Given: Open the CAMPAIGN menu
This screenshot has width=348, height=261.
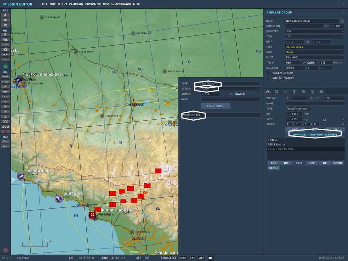Looking at the screenshot, I should tap(76, 5).
